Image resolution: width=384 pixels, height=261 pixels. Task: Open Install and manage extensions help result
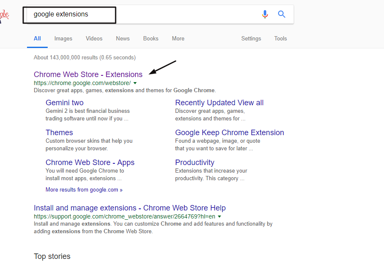(x=130, y=208)
